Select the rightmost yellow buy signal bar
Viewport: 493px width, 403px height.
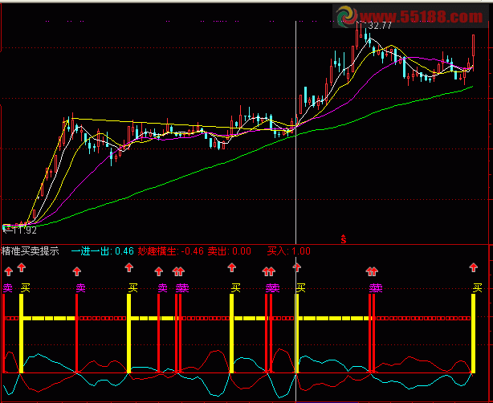pos(473,333)
